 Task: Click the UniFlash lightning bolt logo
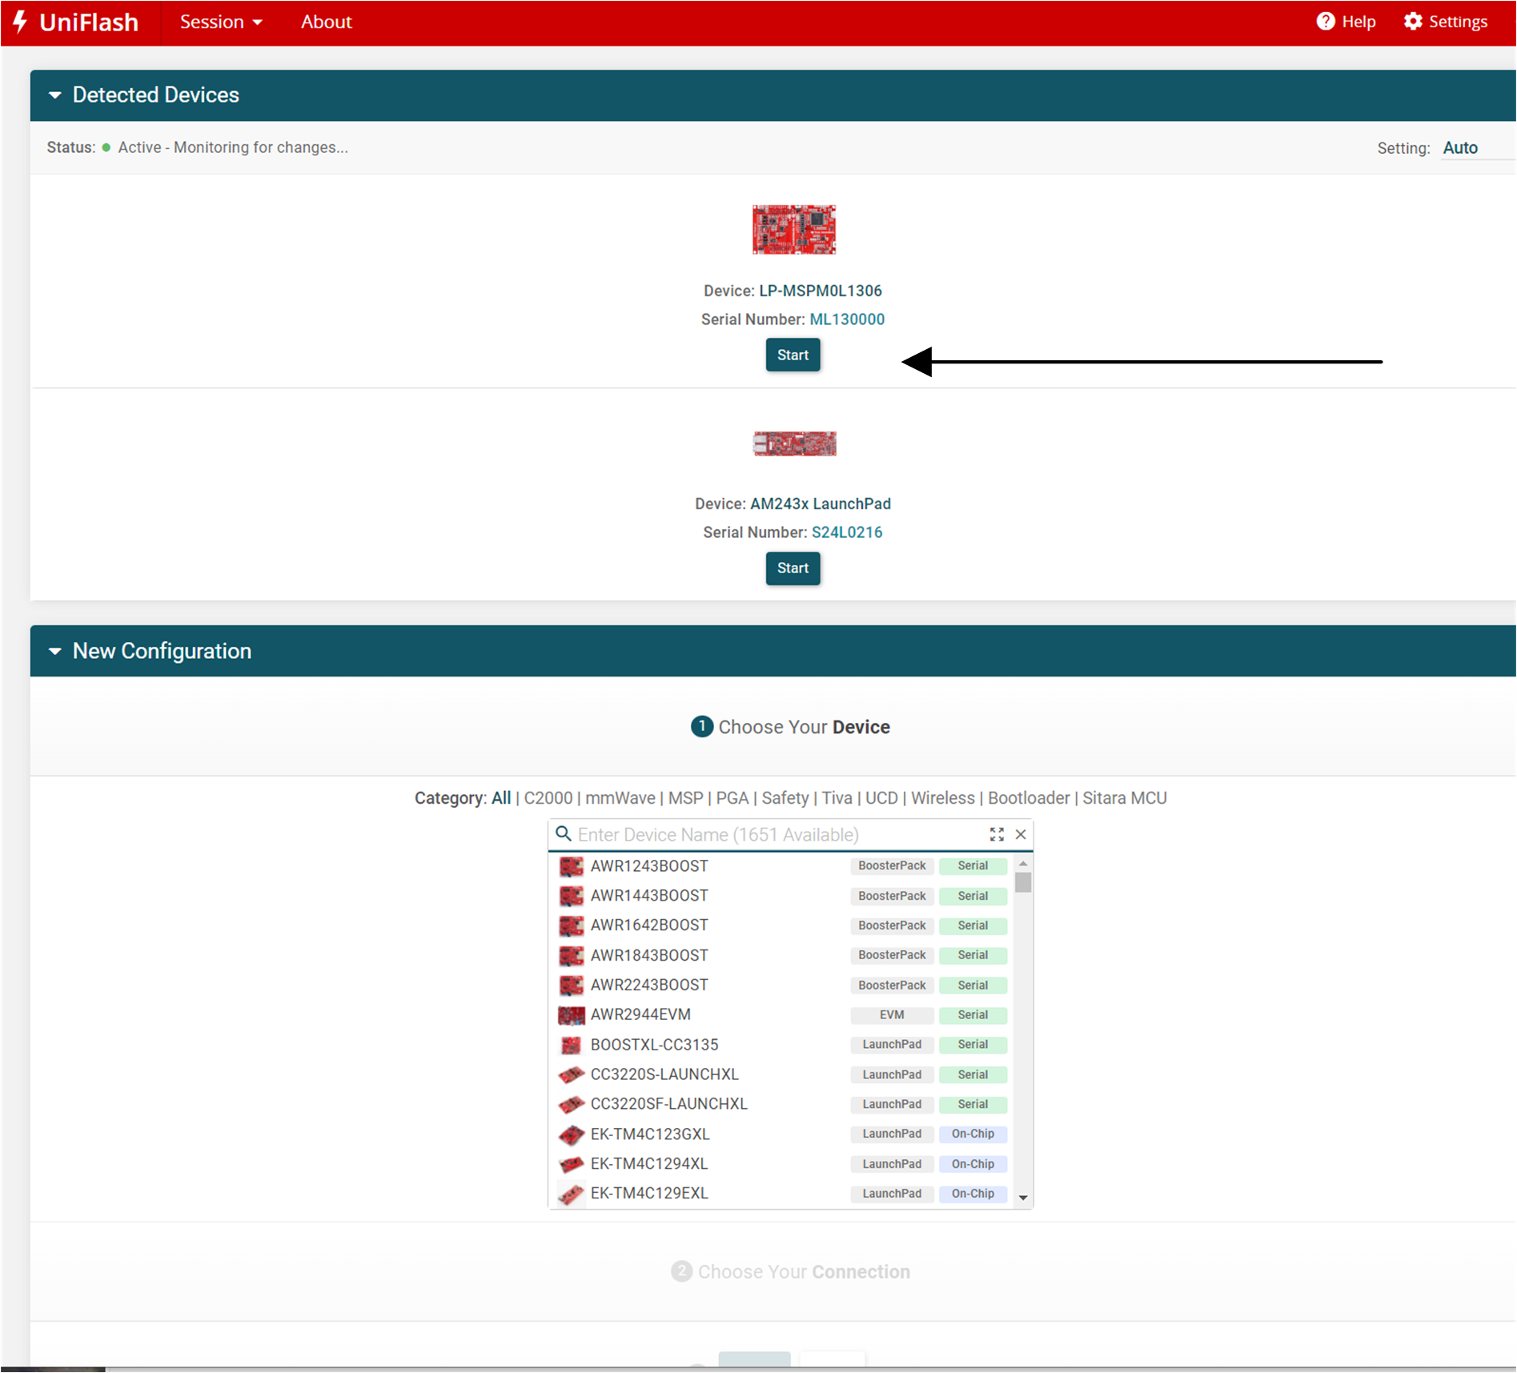[x=20, y=22]
